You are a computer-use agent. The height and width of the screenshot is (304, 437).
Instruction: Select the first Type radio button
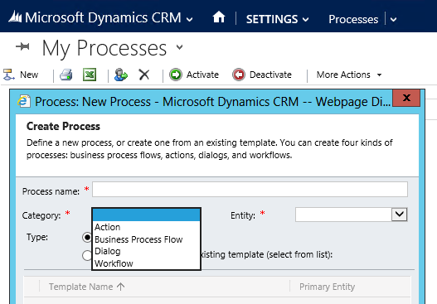[87, 237]
